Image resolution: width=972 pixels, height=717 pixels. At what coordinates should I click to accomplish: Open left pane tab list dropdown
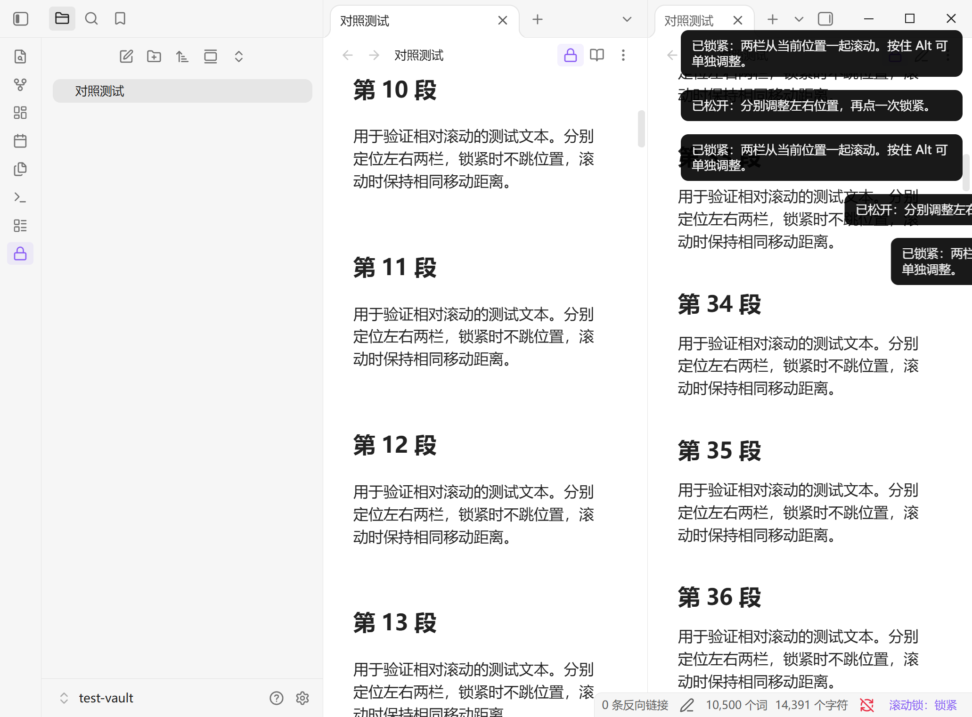(627, 19)
